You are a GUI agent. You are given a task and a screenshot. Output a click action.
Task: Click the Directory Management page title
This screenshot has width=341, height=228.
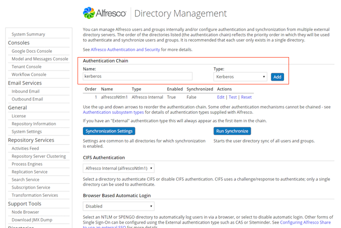pos(180,13)
